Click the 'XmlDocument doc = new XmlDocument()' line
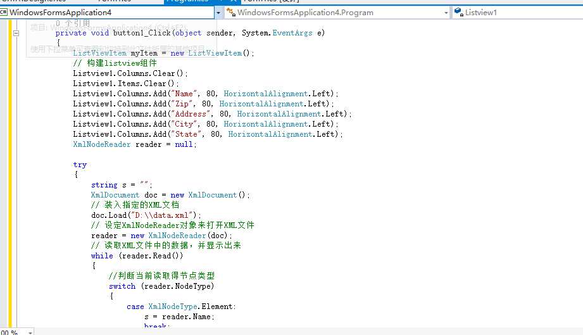 tap(170, 195)
